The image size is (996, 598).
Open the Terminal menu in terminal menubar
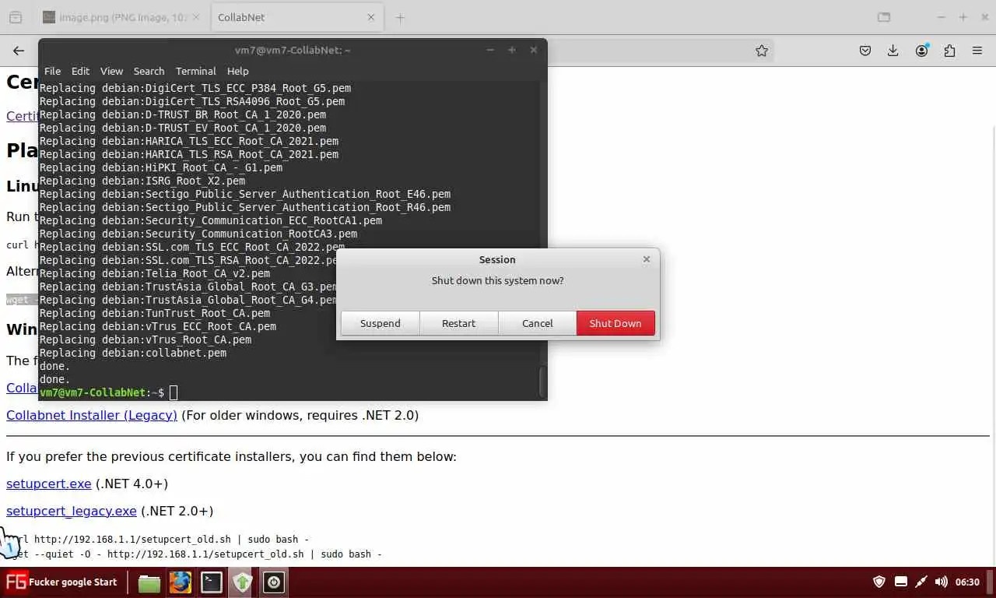(195, 71)
